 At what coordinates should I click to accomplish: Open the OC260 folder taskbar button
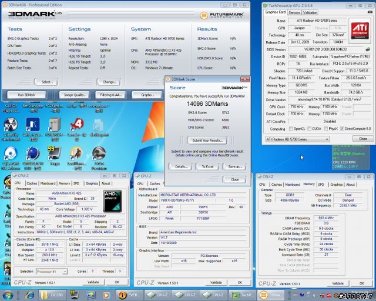pos(52,295)
